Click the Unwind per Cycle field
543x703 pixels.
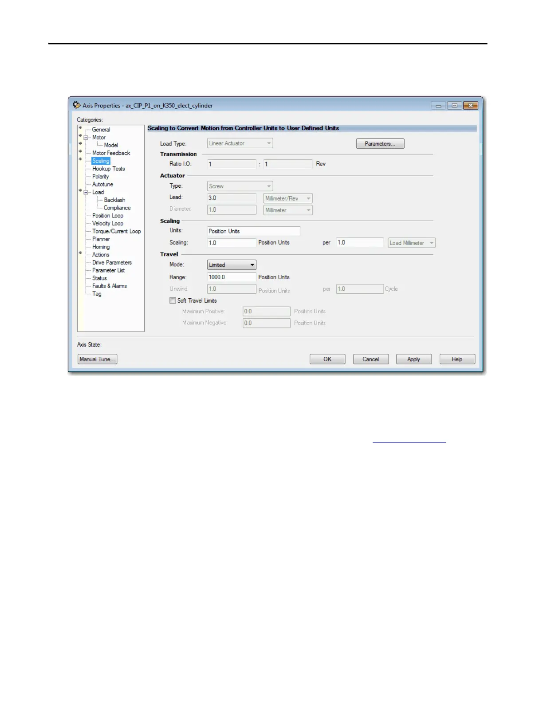360,289
